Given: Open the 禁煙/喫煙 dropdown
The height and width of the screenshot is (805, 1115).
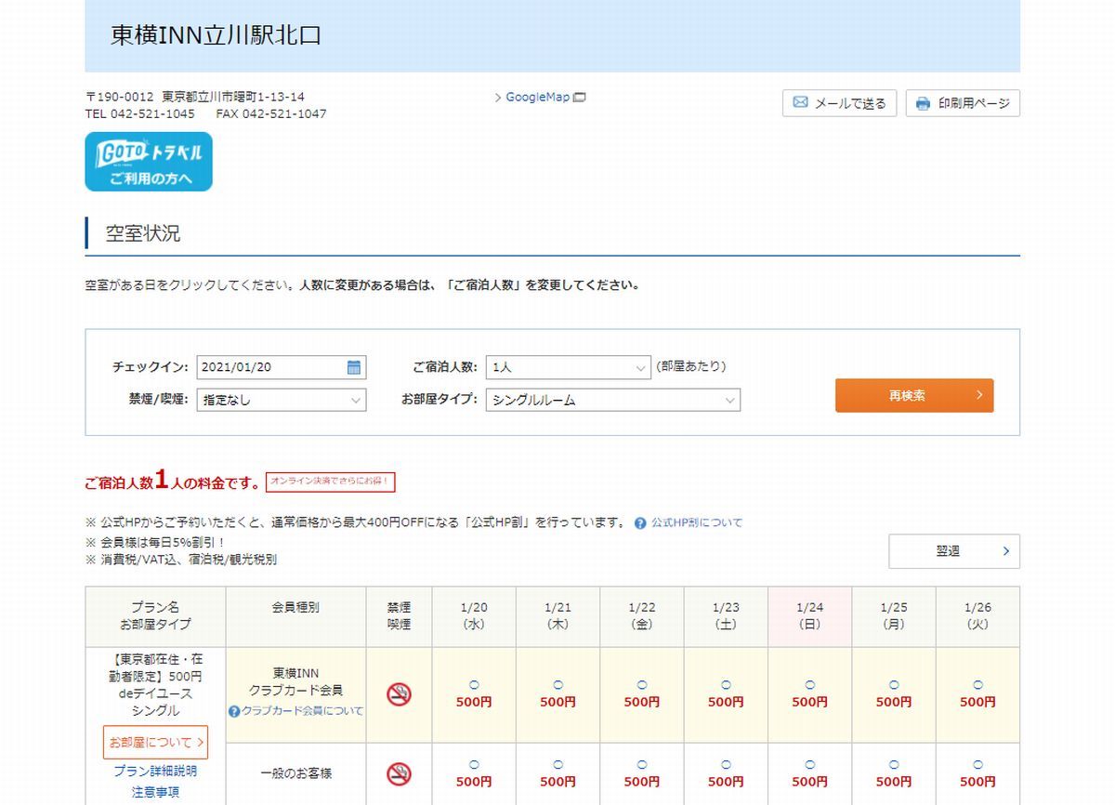Looking at the screenshot, I should point(282,400).
